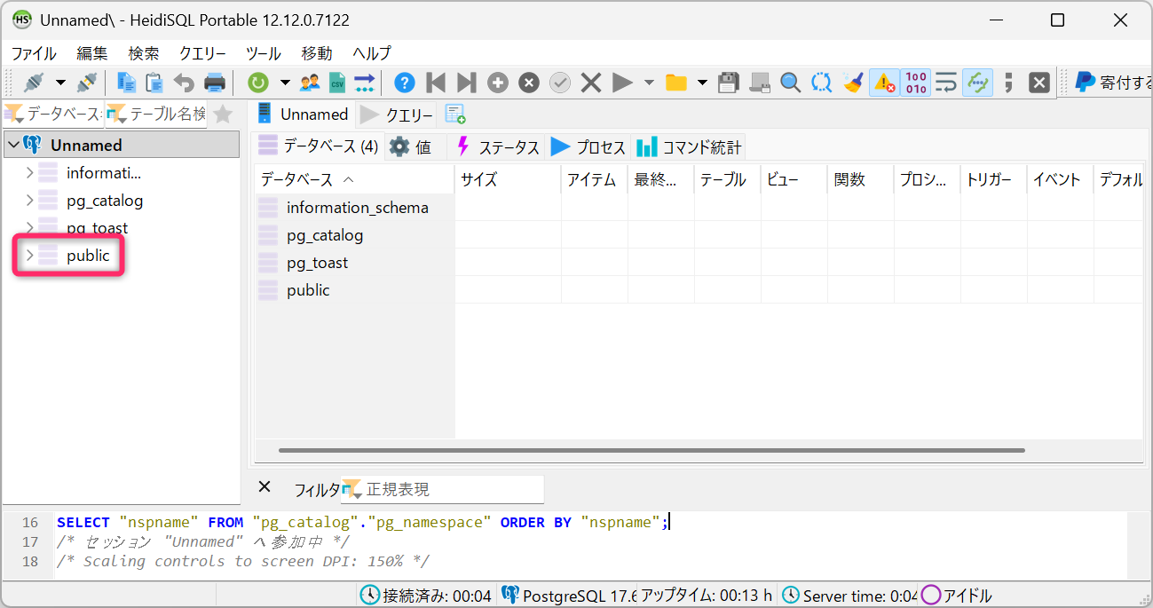
Task: Open the dropdown arrow beside the folder icon
Action: pyautogui.click(x=702, y=83)
